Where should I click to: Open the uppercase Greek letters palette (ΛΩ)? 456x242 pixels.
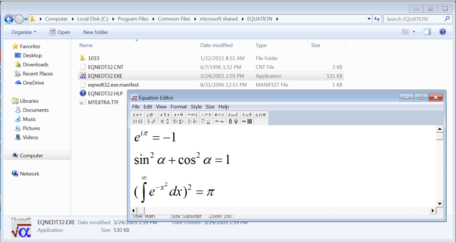pyautogui.click(x=261, y=114)
